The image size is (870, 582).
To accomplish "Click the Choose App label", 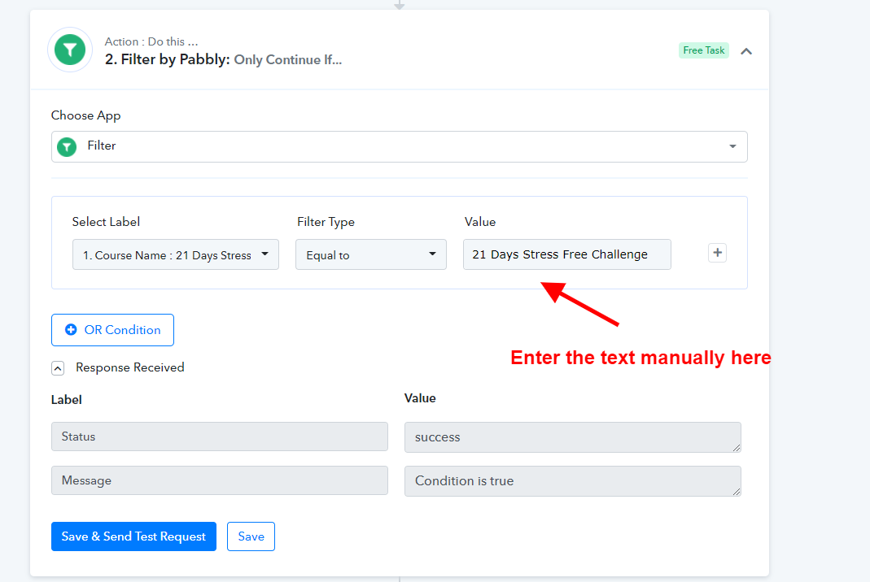I will click(x=86, y=115).
